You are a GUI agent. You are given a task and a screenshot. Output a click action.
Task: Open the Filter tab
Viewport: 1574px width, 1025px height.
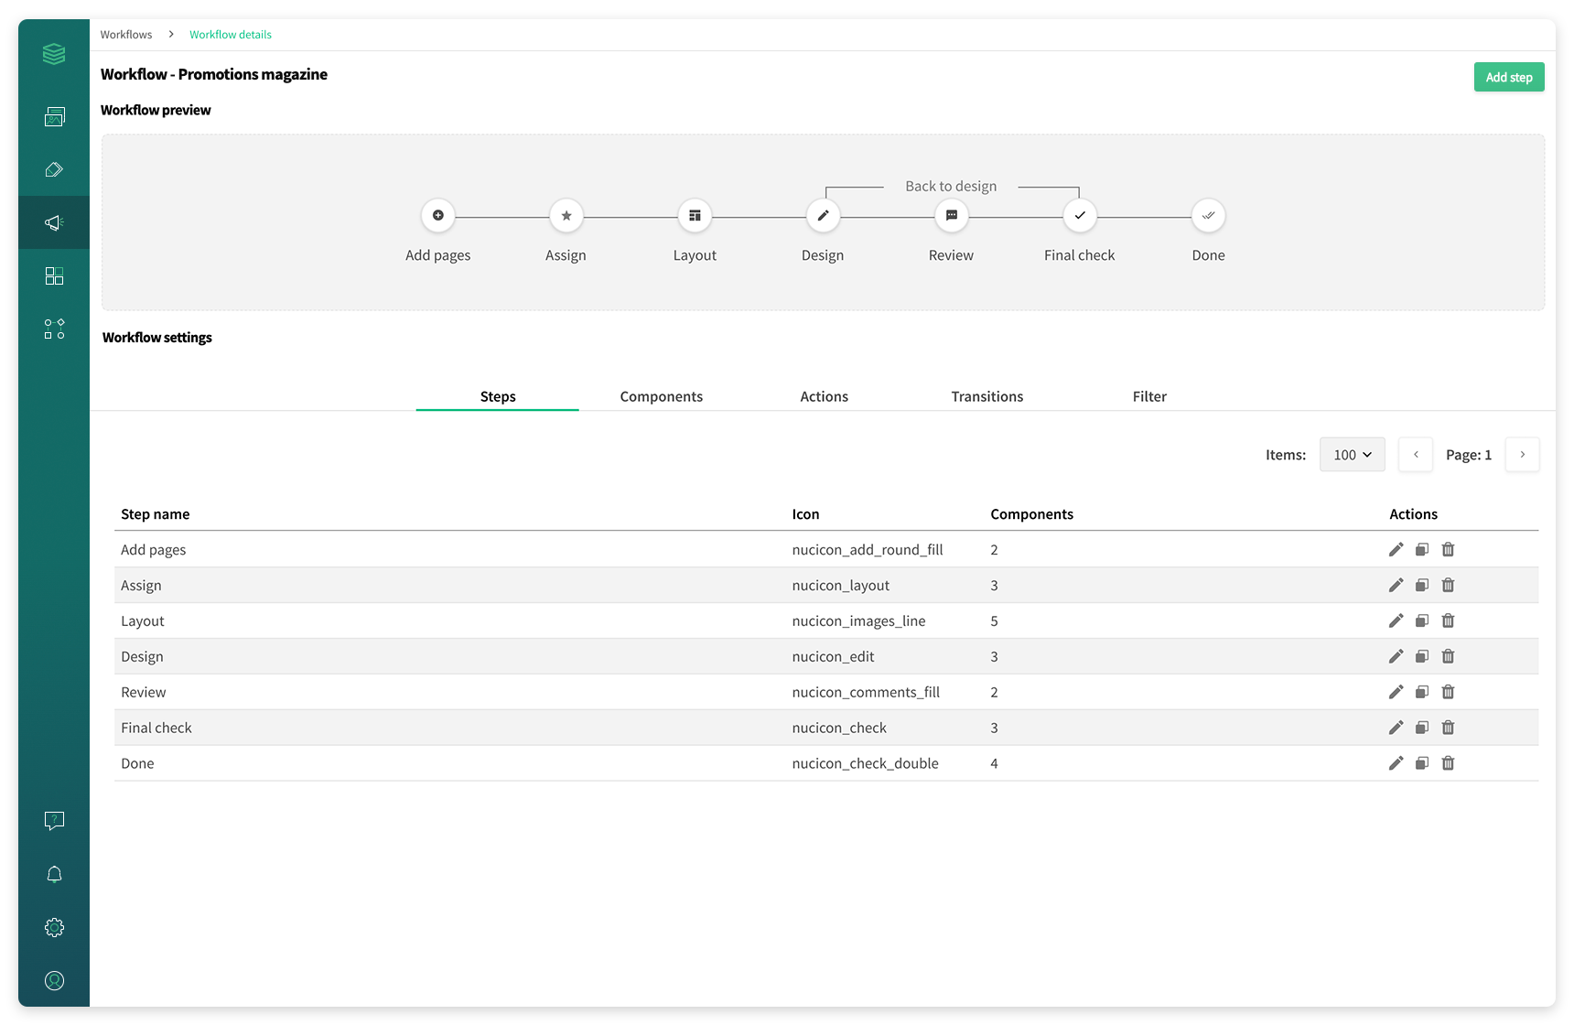(1149, 396)
